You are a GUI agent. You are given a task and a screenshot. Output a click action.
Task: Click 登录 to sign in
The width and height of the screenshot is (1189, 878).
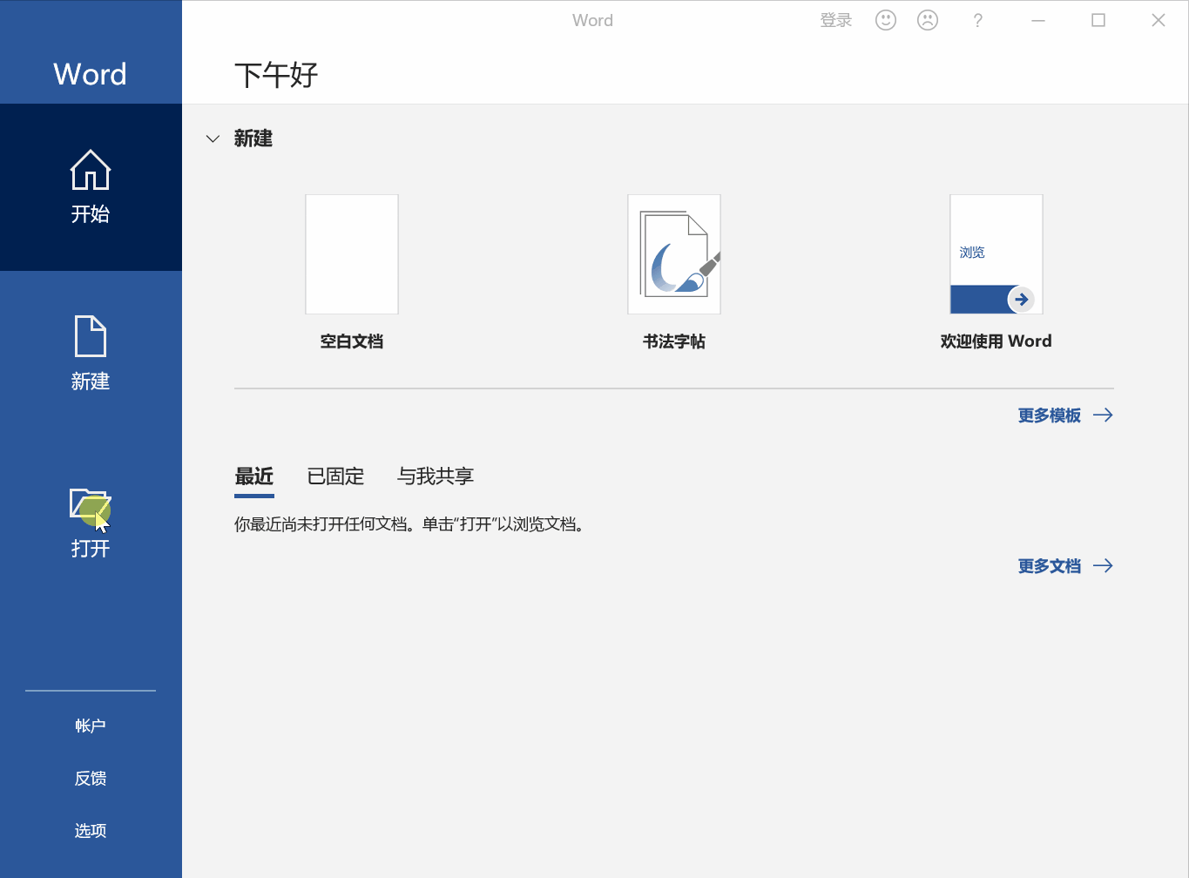pyautogui.click(x=835, y=19)
